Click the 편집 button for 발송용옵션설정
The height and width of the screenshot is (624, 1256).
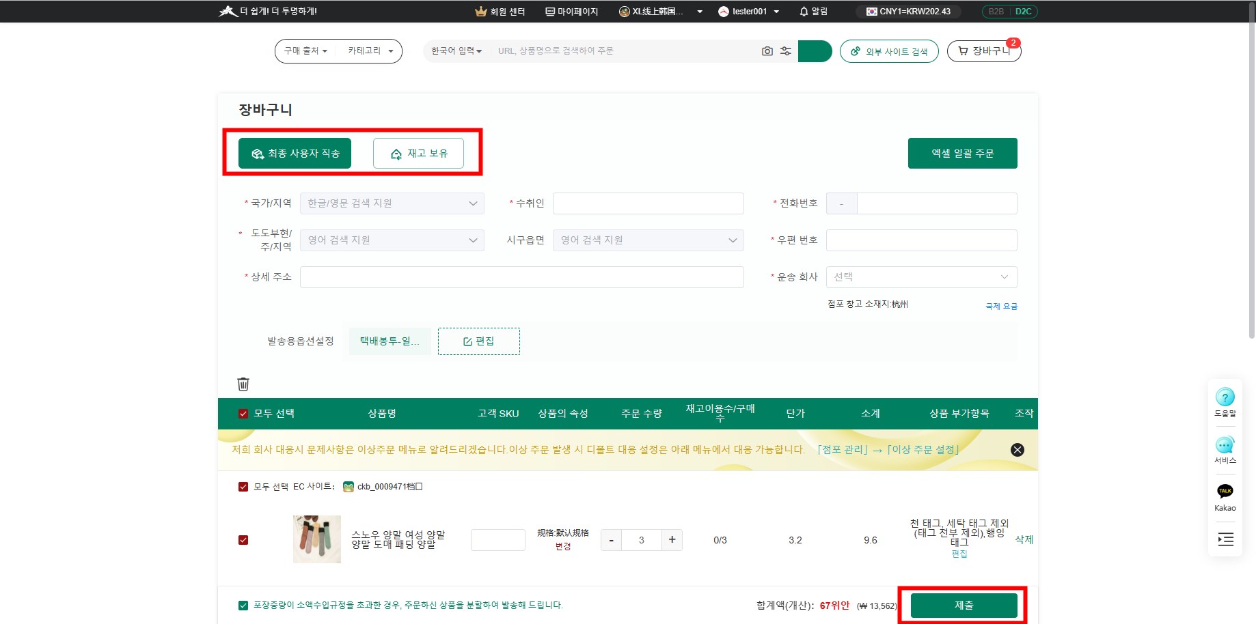(478, 341)
